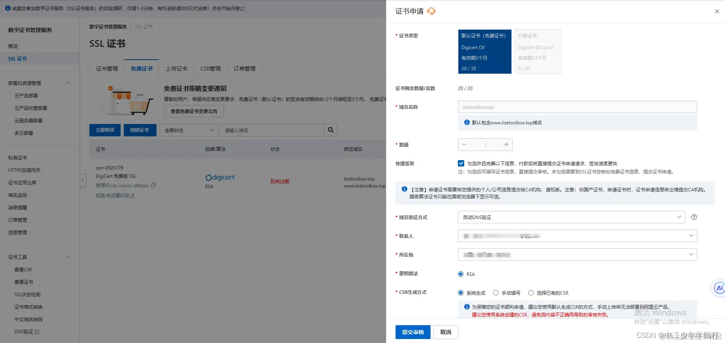
Task: Open the survey link in banner
Action: tap(228, 8)
